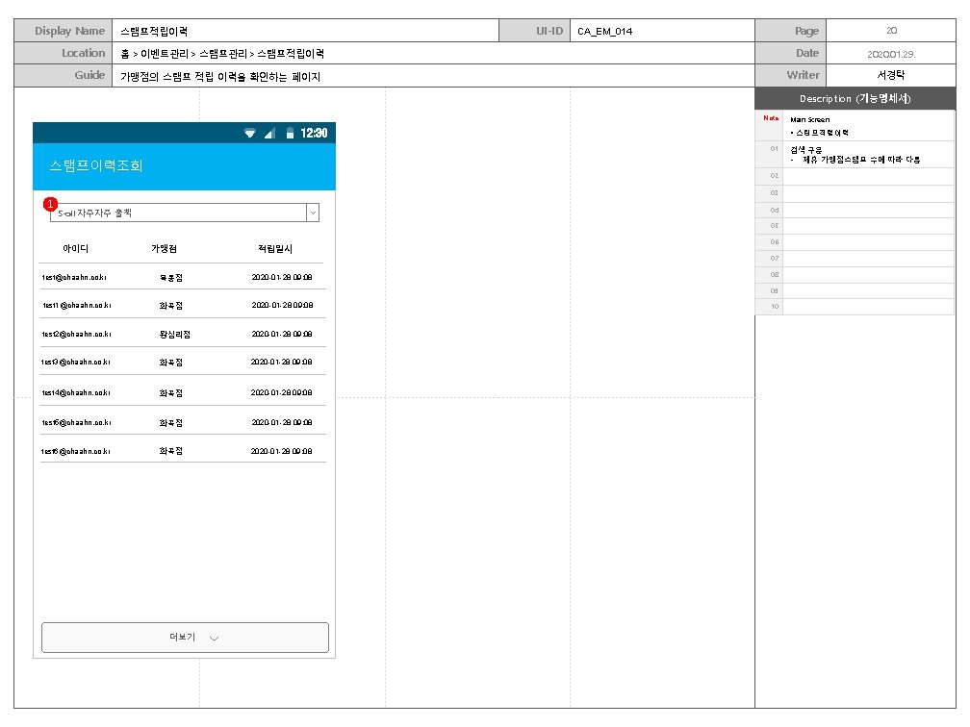Click 화곡점 in the test6 row
Image resolution: width=970 pixels, height=727 pixels.
pyautogui.click(x=170, y=451)
